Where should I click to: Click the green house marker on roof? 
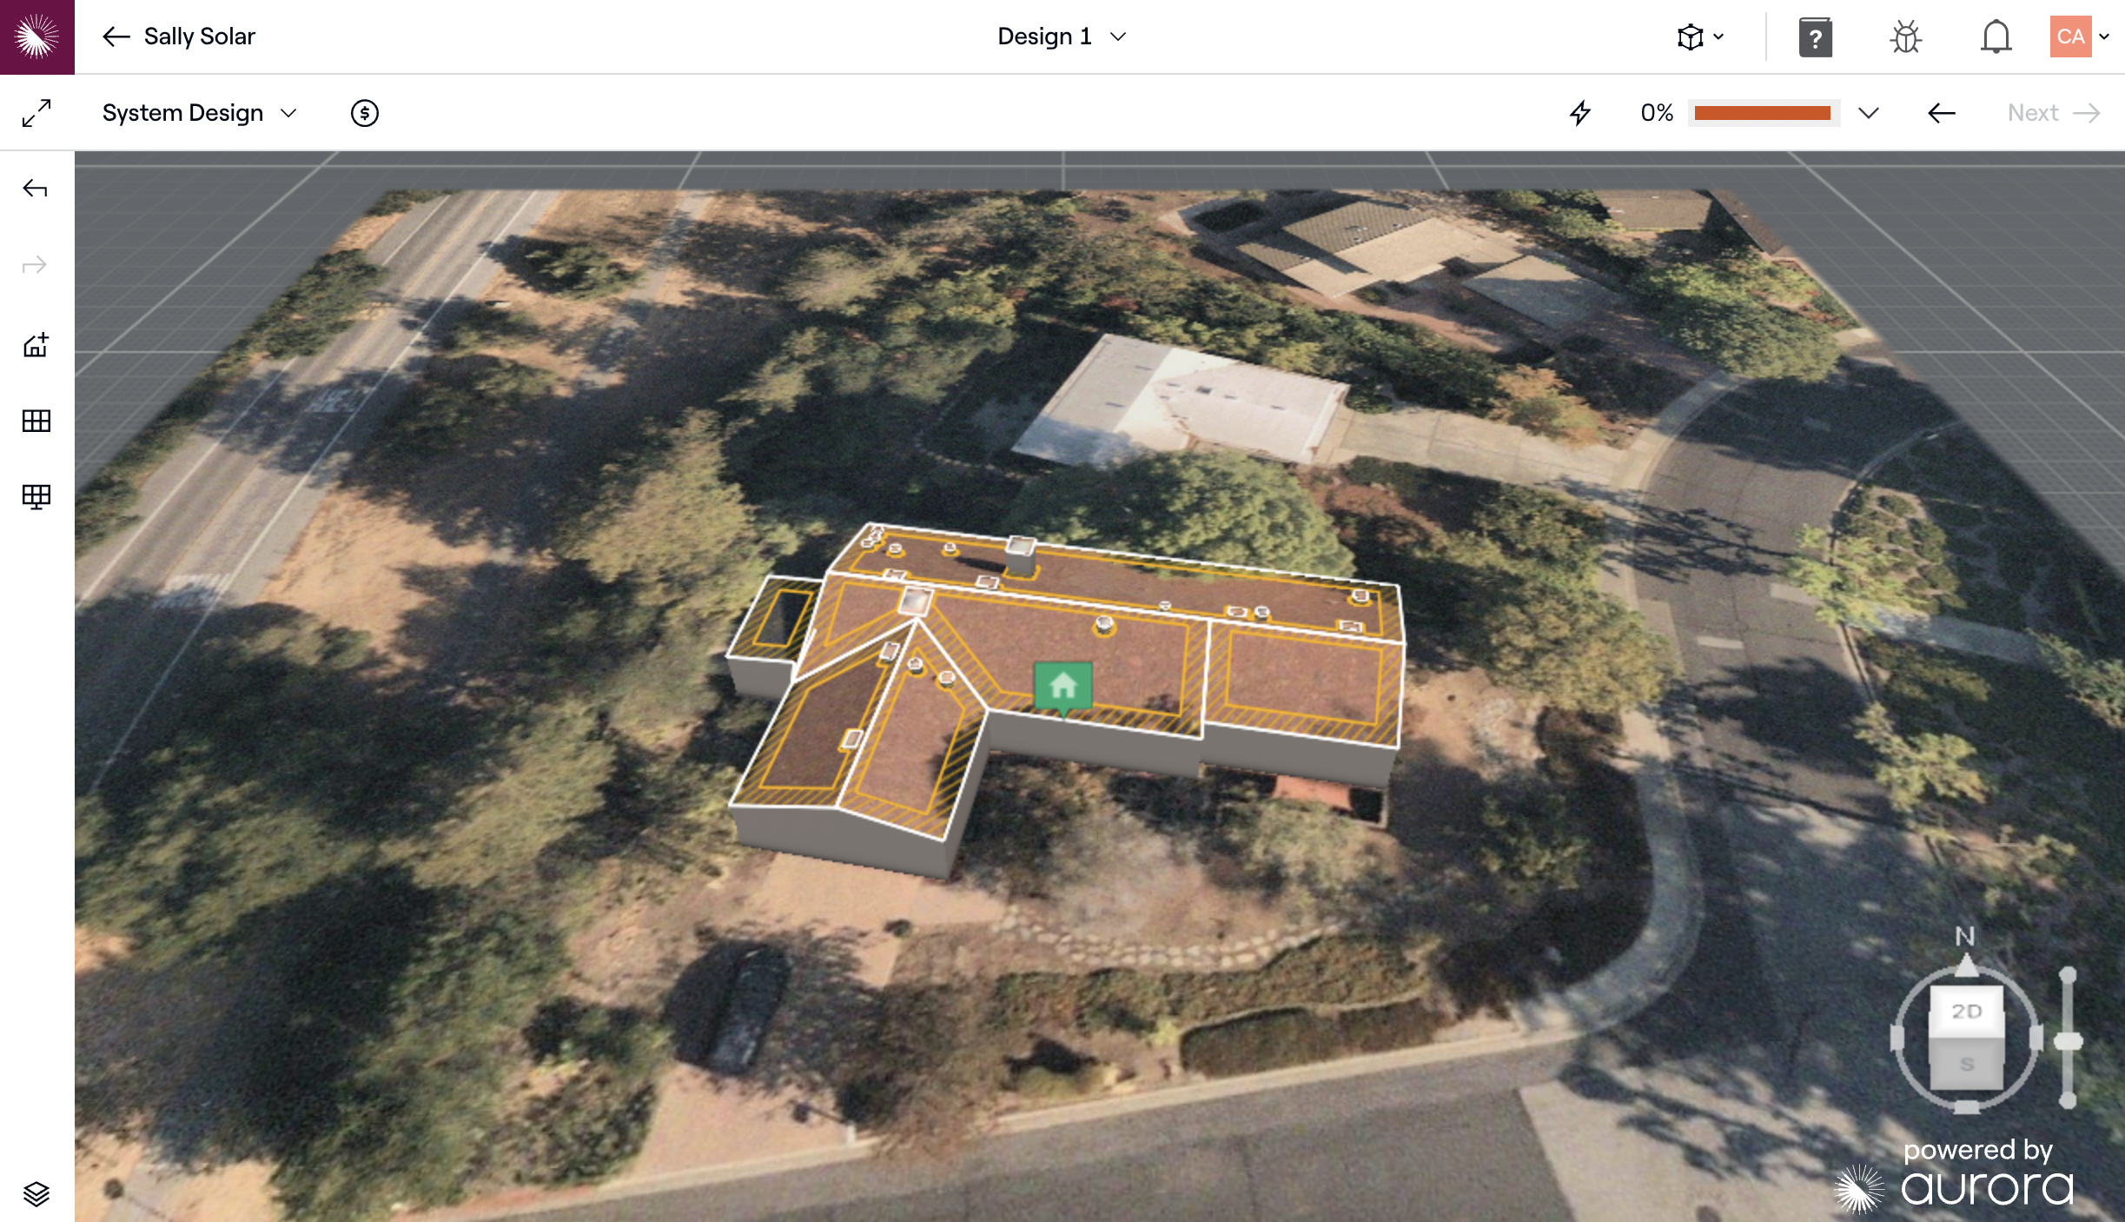(x=1062, y=687)
